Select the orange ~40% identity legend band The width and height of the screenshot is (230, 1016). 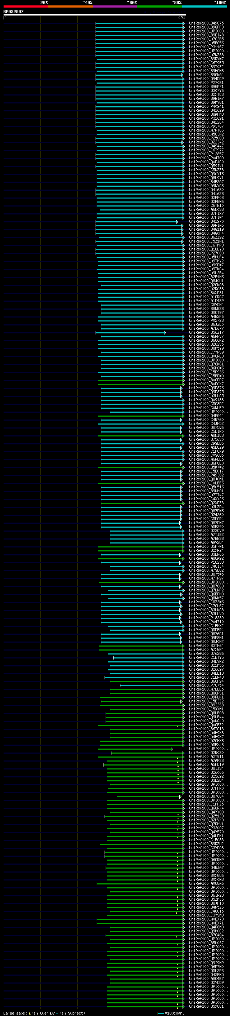(x=70, y=6)
